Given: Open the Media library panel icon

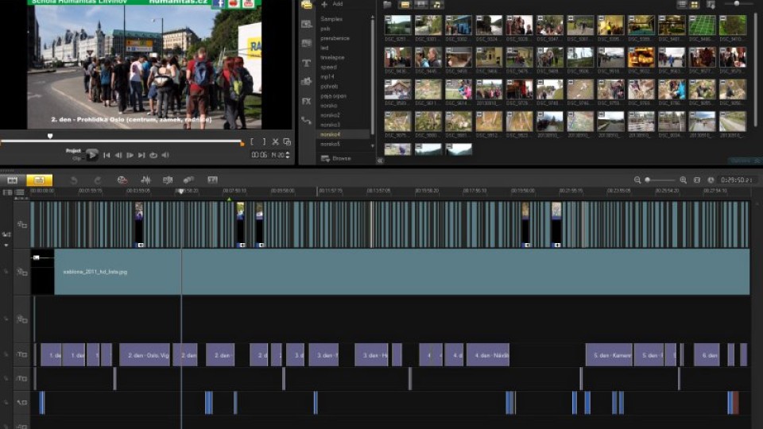Looking at the screenshot, I should 306,5.
